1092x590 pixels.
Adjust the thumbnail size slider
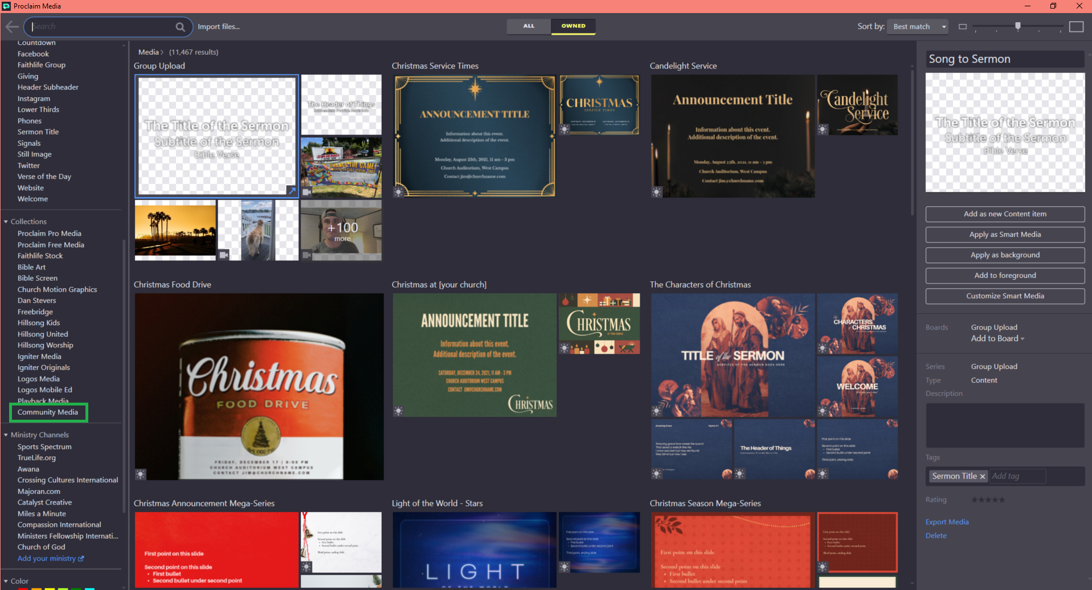(1018, 26)
